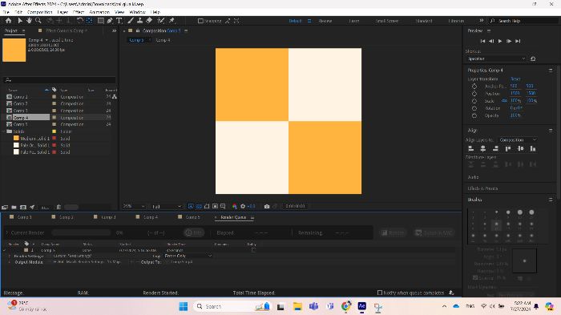561x315 pixels.
Task: Click the delete trash icon in Project panel
Action: [x=59, y=207]
